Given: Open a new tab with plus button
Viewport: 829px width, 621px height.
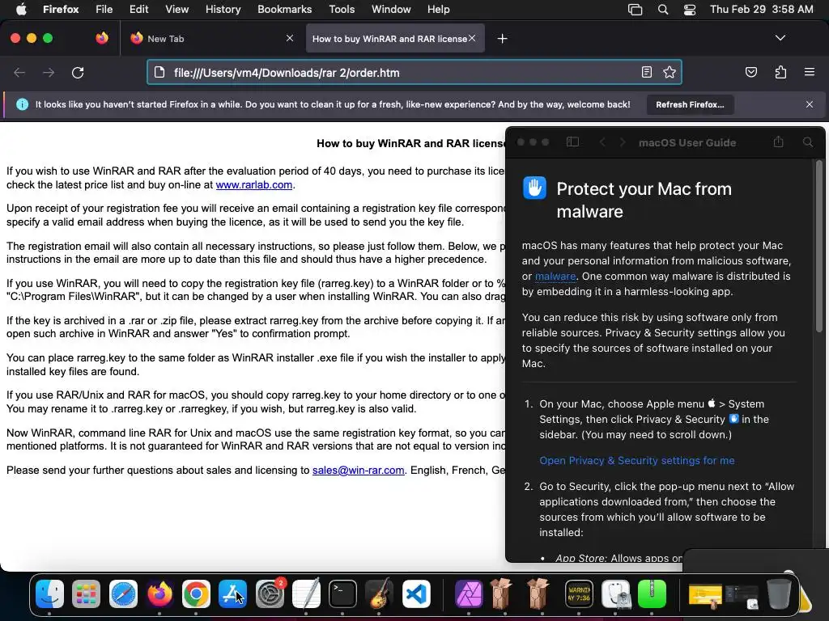Looking at the screenshot, I should (x=502, y=39).
